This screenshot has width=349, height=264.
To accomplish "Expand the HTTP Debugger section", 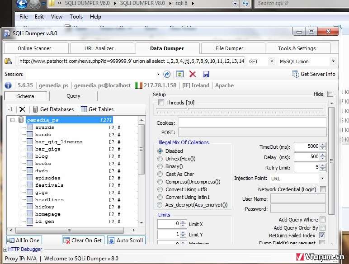I will [x=5, y=250].
